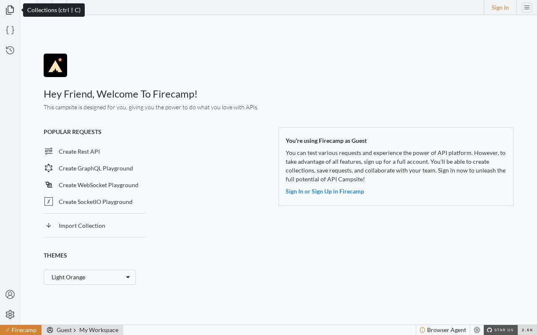
Task: Create a new Rest API request
Action: (x=79, y=152)
